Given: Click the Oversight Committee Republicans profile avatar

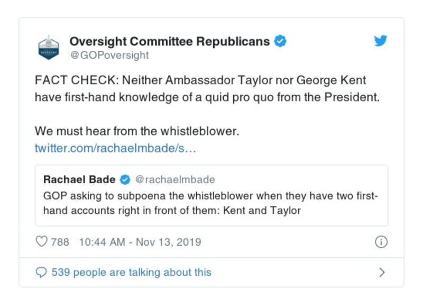Looking at the screenshot, I should point(49,48).
